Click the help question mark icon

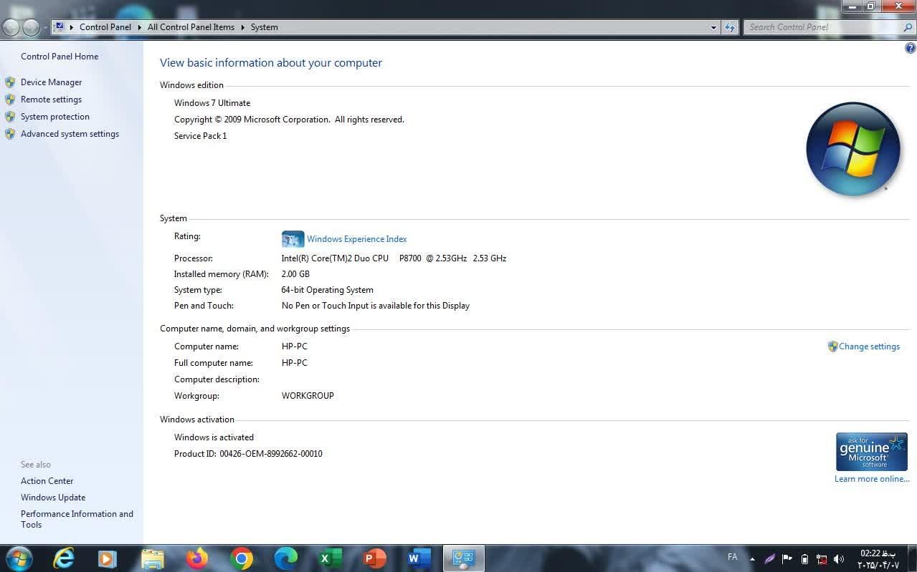(x=910, y=49)
